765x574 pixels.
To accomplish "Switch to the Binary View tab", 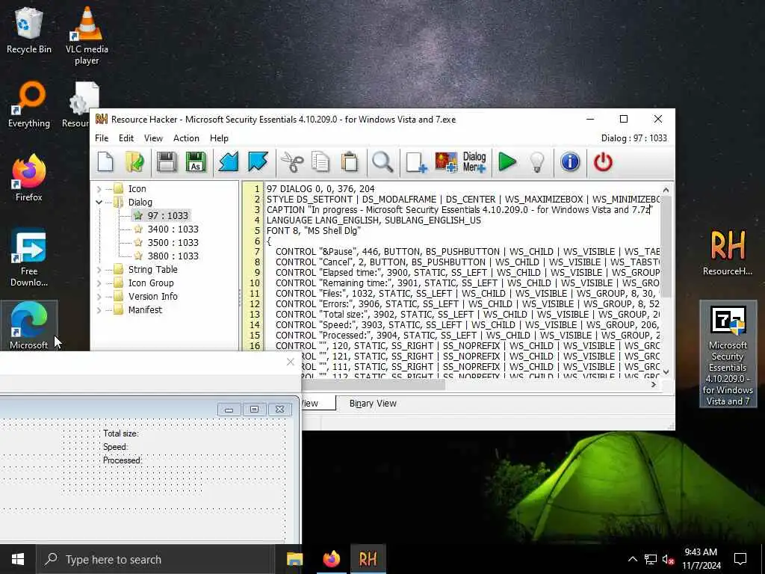I will click(x=373, y=403).
